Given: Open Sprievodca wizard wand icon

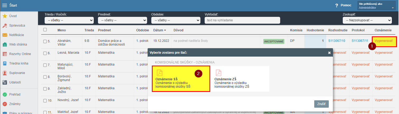Looking at the screenshot, I should (5, 26).
